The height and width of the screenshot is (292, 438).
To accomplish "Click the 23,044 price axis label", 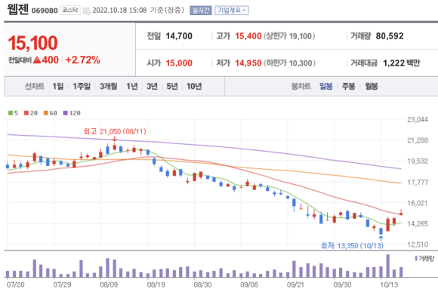I will point(418,120).
